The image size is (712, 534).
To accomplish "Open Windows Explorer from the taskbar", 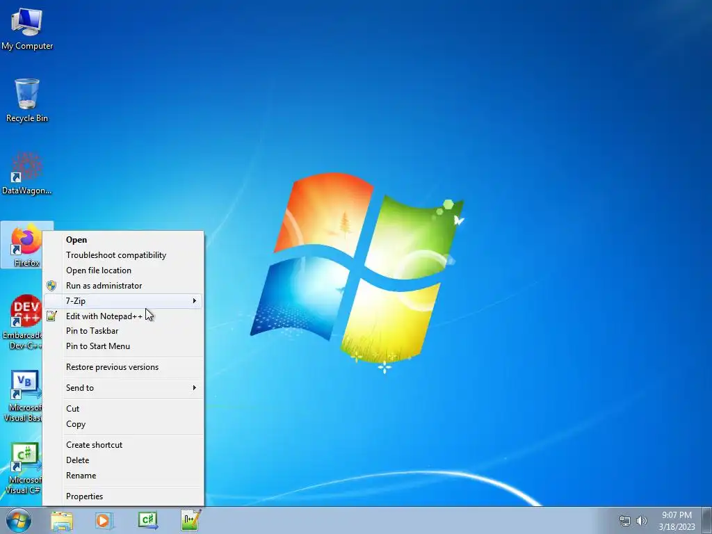I will coord(62,521).
